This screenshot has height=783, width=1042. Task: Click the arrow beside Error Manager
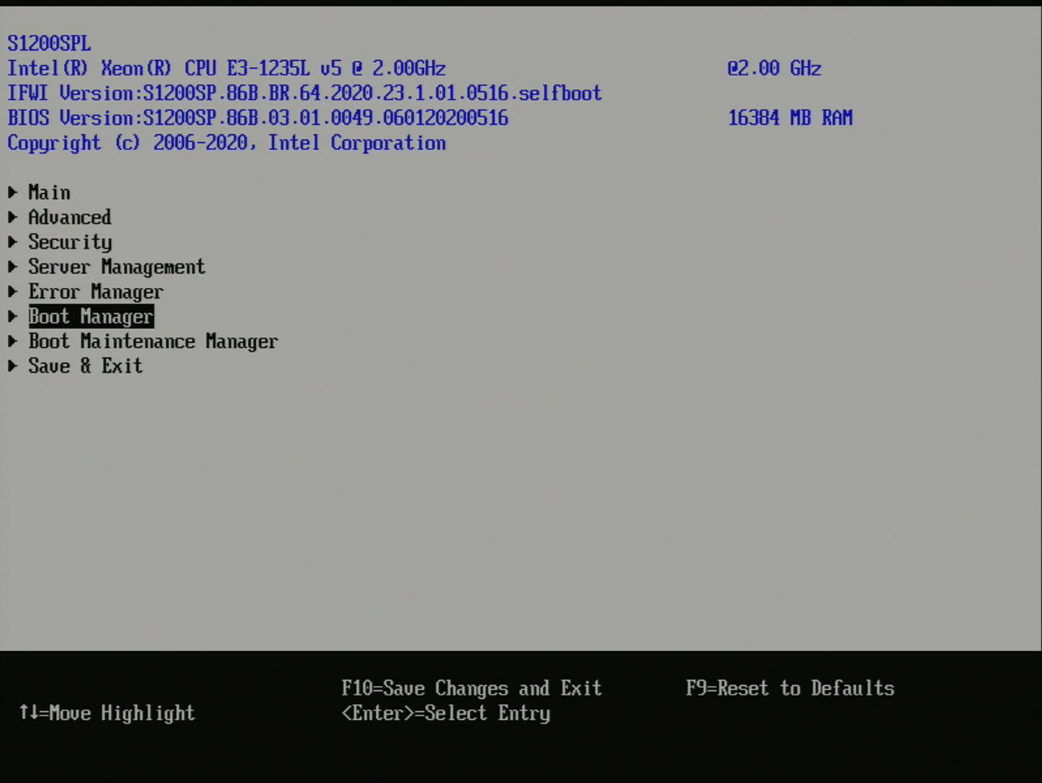coord(12,291)
